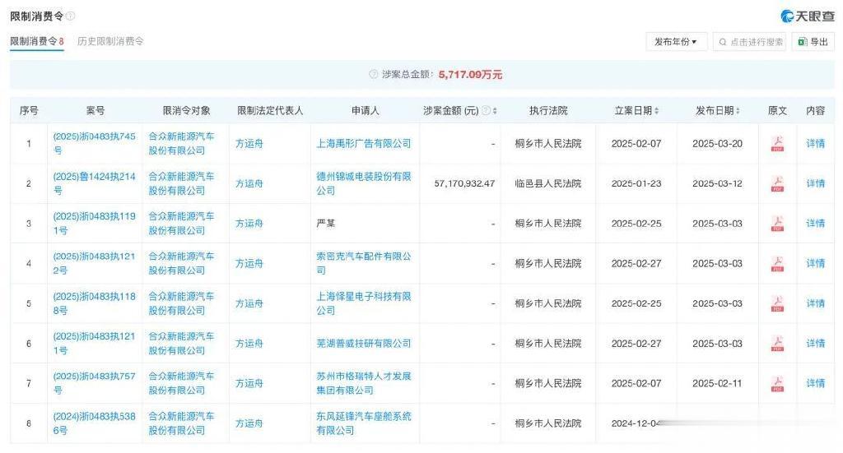
Task: Open case link (2025)浙0483执1211号
Action: 94,344
